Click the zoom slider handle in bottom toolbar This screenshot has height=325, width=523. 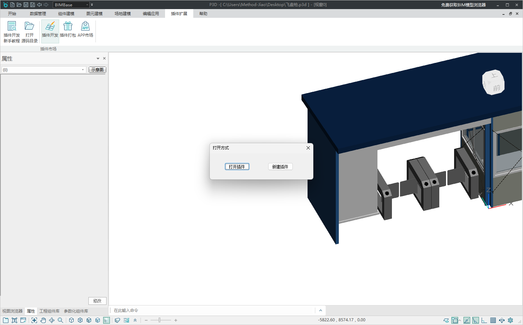pyautogui.click(x=160, y=320)
